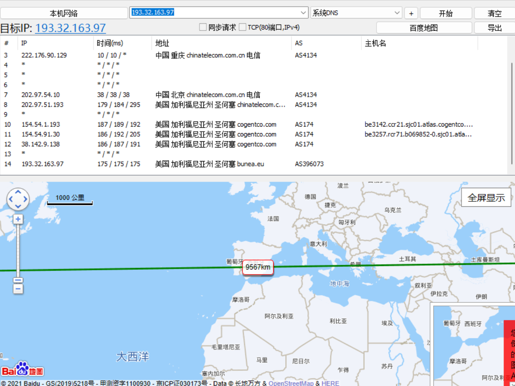Click the + button to add a trace target
Viewport: 515px width, 386px height.
411,13
